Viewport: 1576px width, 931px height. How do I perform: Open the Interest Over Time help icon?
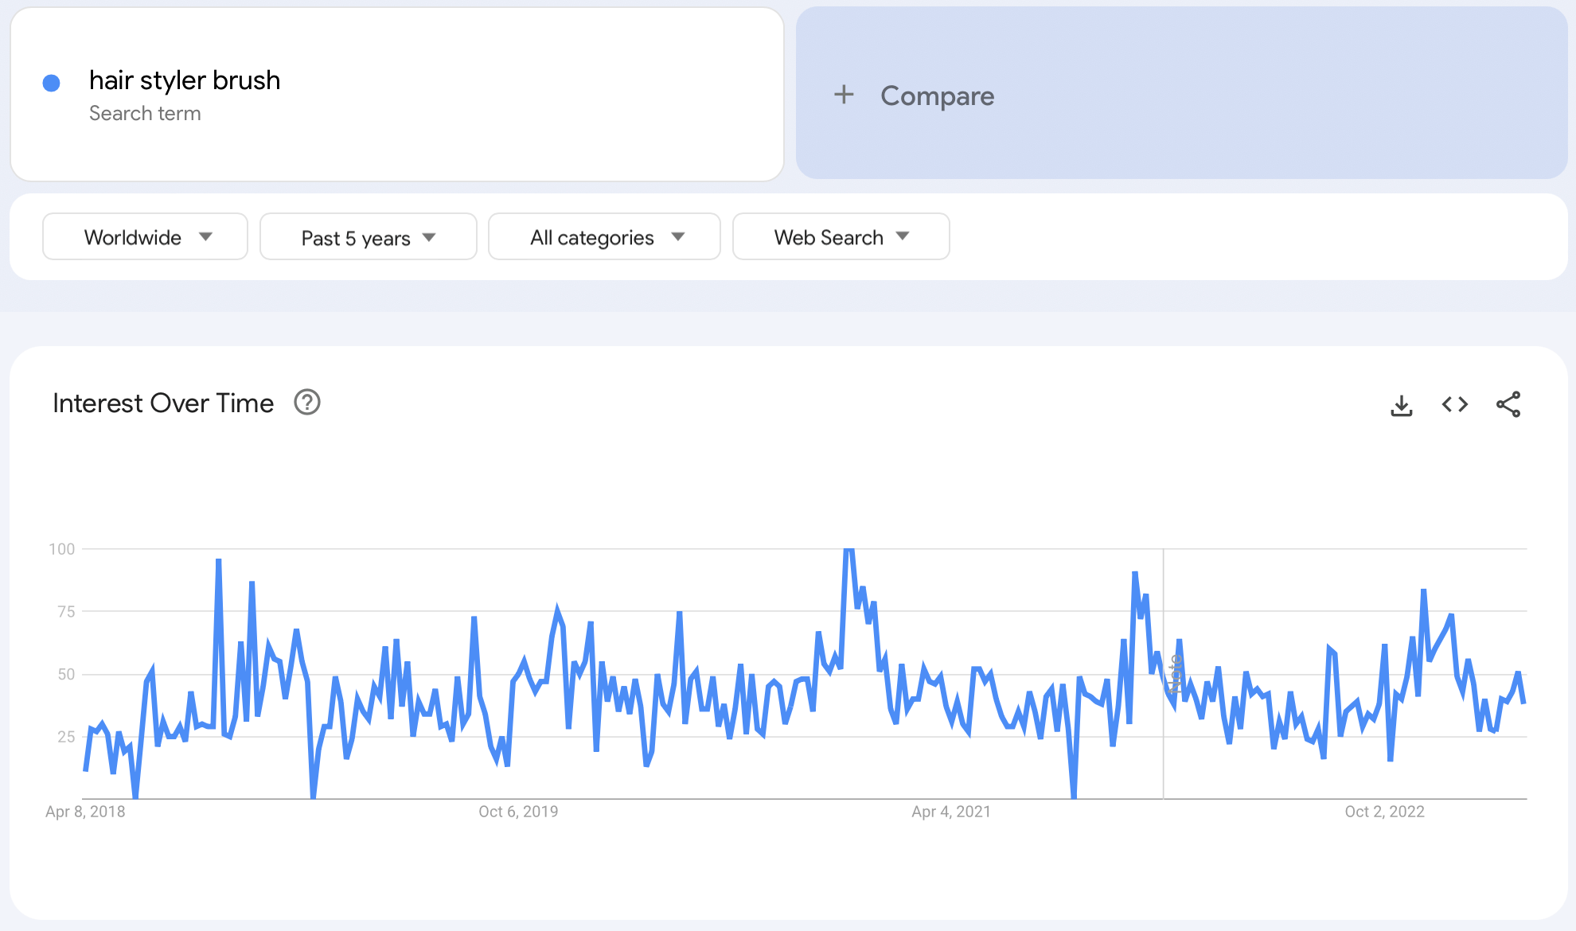[307, 403]
